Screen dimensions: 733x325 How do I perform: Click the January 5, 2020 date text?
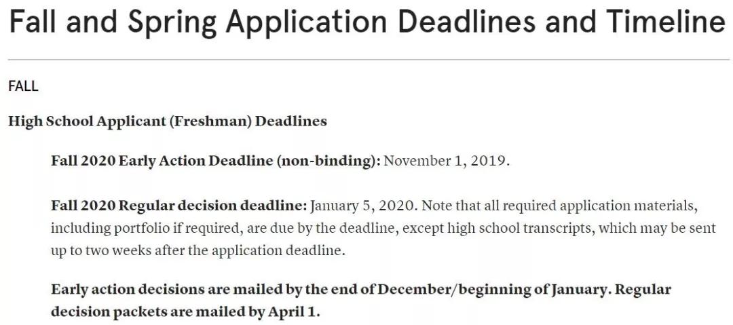(x=362, y=206)
